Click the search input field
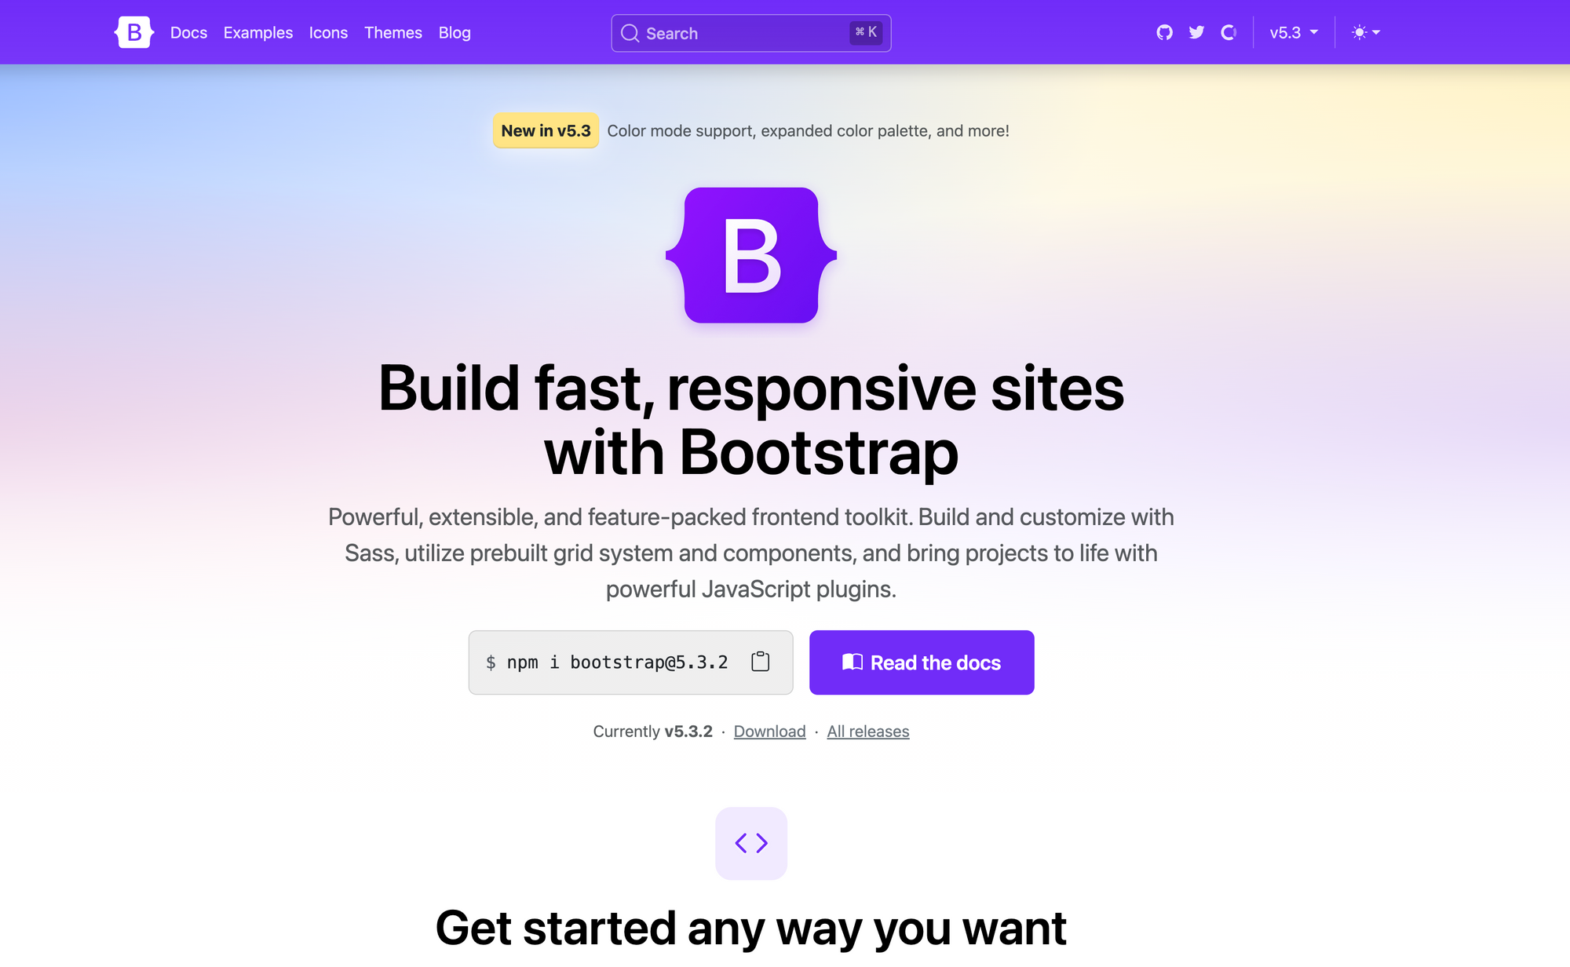This screenshot has height=967, width=1570. 751,32
